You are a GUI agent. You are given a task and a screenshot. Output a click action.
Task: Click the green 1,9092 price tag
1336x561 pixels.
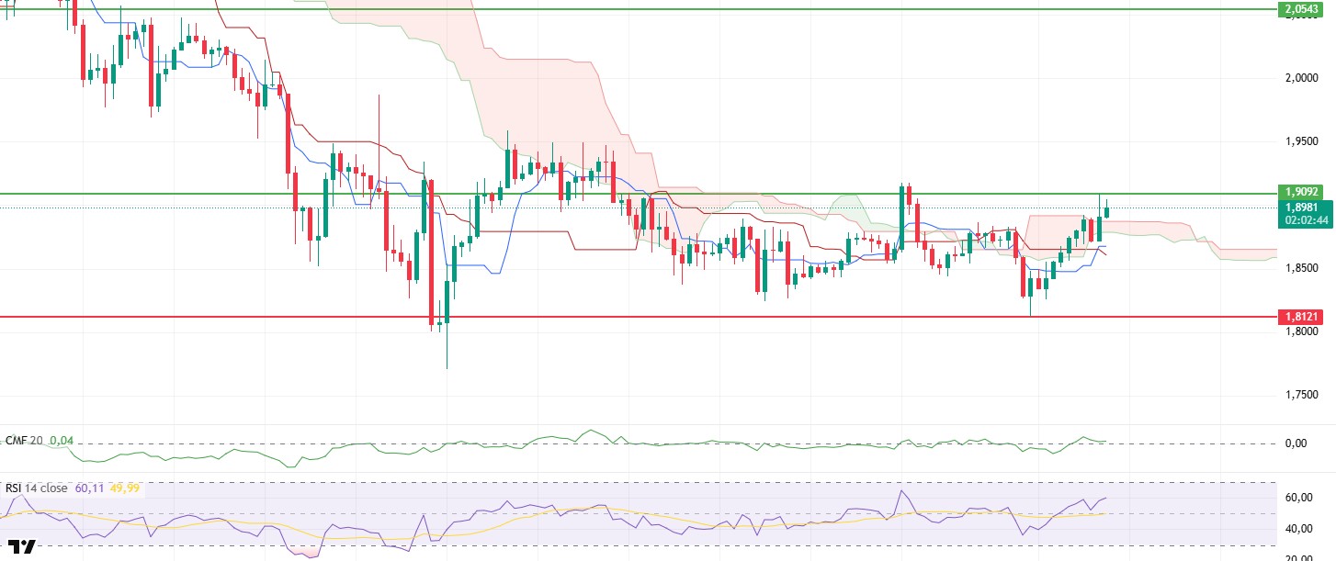pyautogui.click(x=1301, y=193)
